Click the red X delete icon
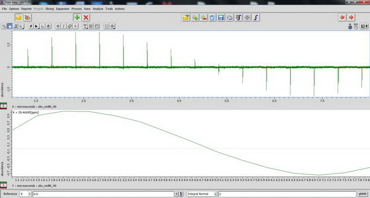370x198 pixels. pos(86,18)
